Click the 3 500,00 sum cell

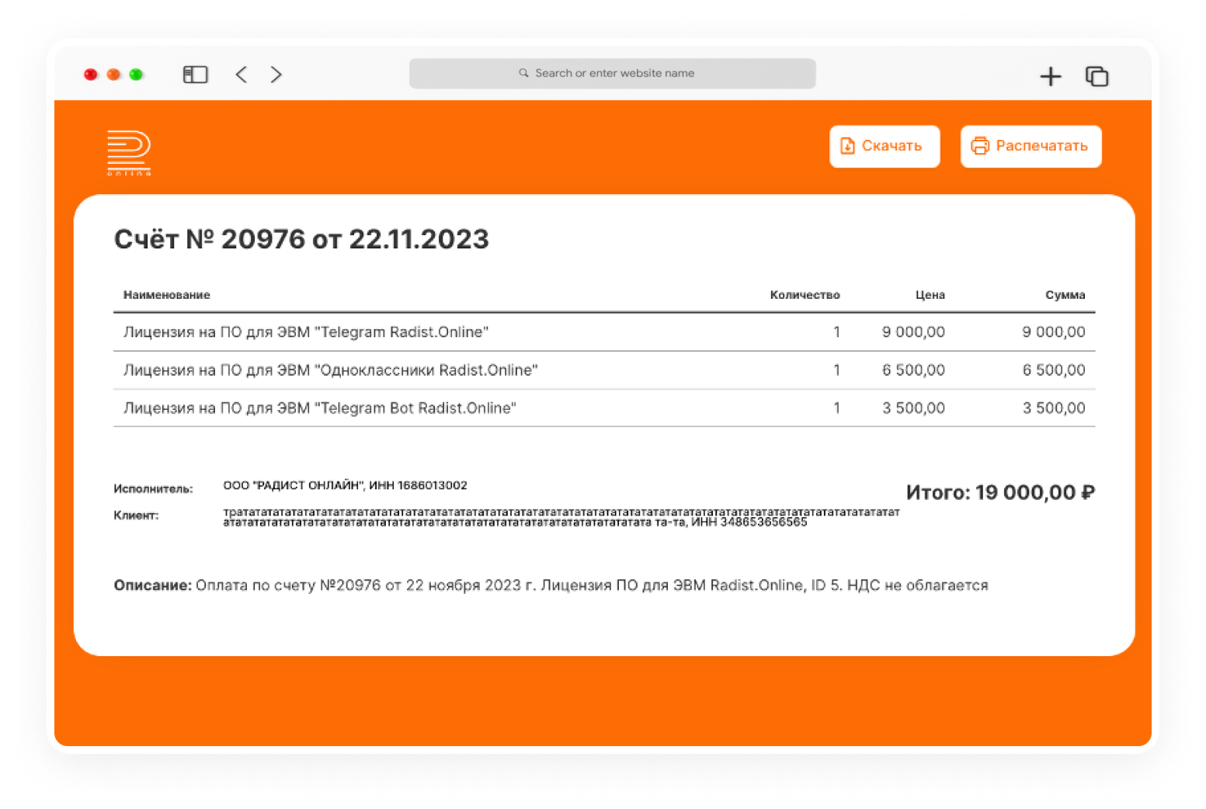[1054, 408]
